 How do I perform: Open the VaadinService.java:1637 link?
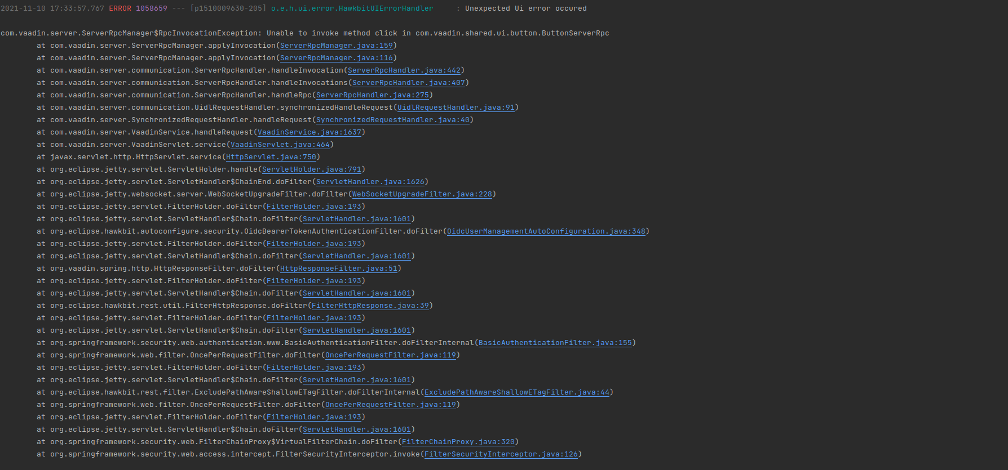310,132
